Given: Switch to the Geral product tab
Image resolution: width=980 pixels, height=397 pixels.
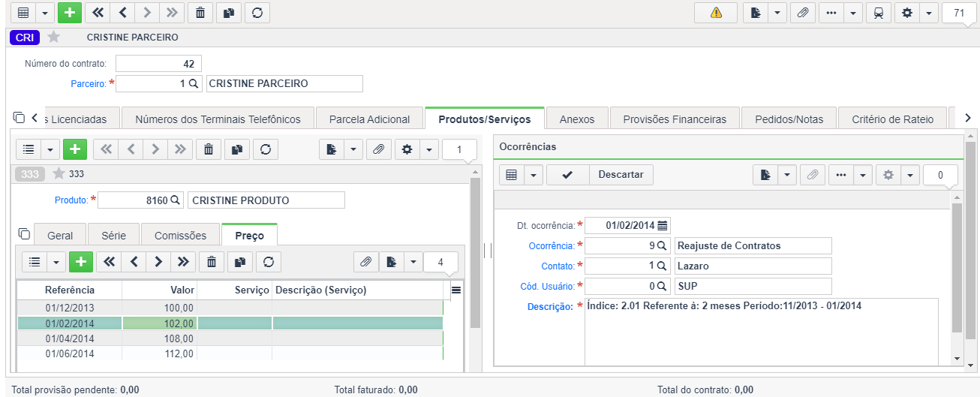Looking at the screenshot, I should pyautogui.click(x=60, y=235).
